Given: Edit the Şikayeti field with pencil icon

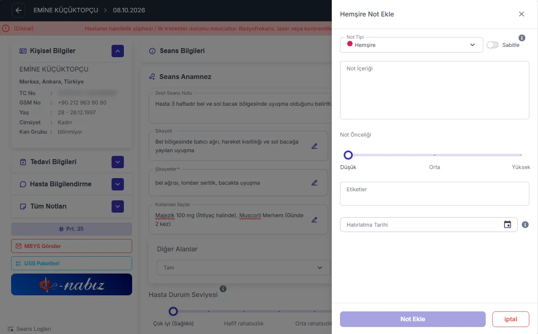Looking at the screenshot, I should pyautogui.click(x=314, y=146).
